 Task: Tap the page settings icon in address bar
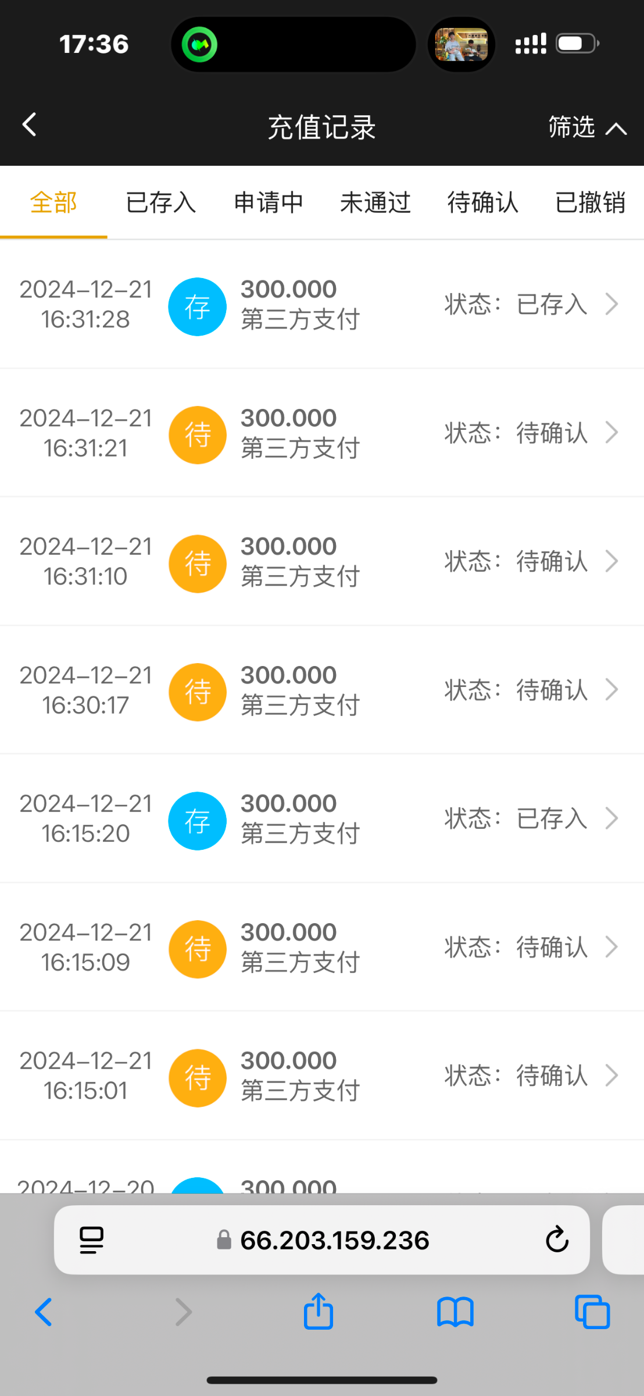91,1240
